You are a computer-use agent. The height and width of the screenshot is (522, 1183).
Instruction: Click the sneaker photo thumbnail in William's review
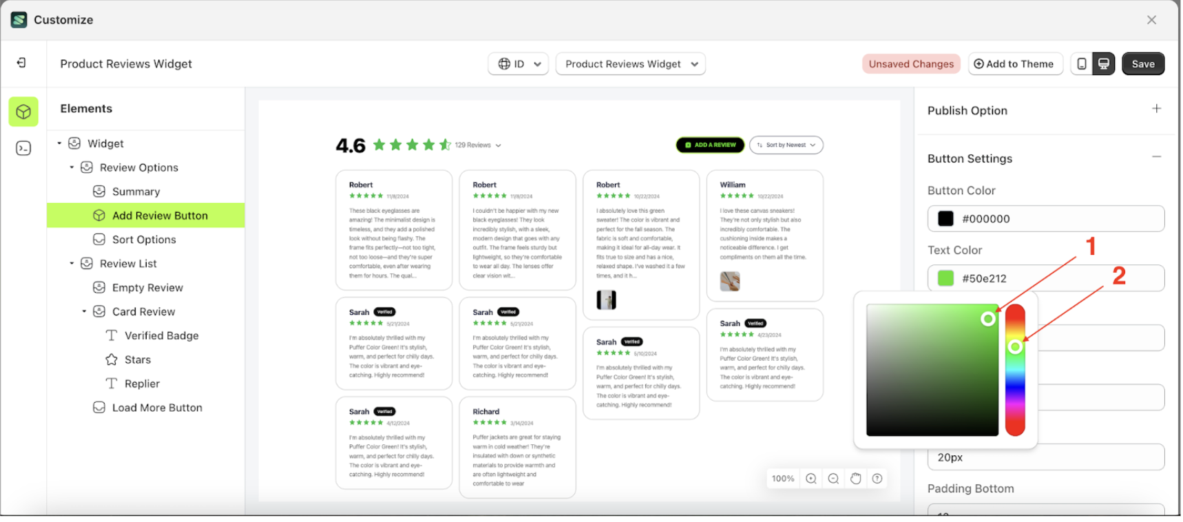(730, 281)
